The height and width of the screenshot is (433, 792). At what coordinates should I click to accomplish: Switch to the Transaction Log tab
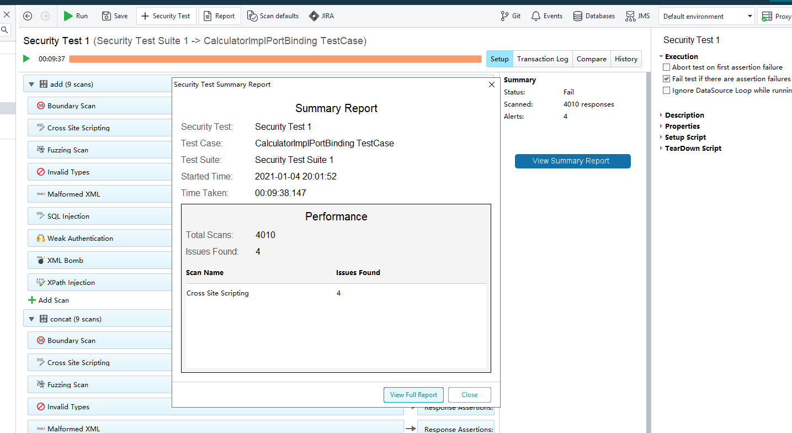pyautogui.click(x=542, y=59)
